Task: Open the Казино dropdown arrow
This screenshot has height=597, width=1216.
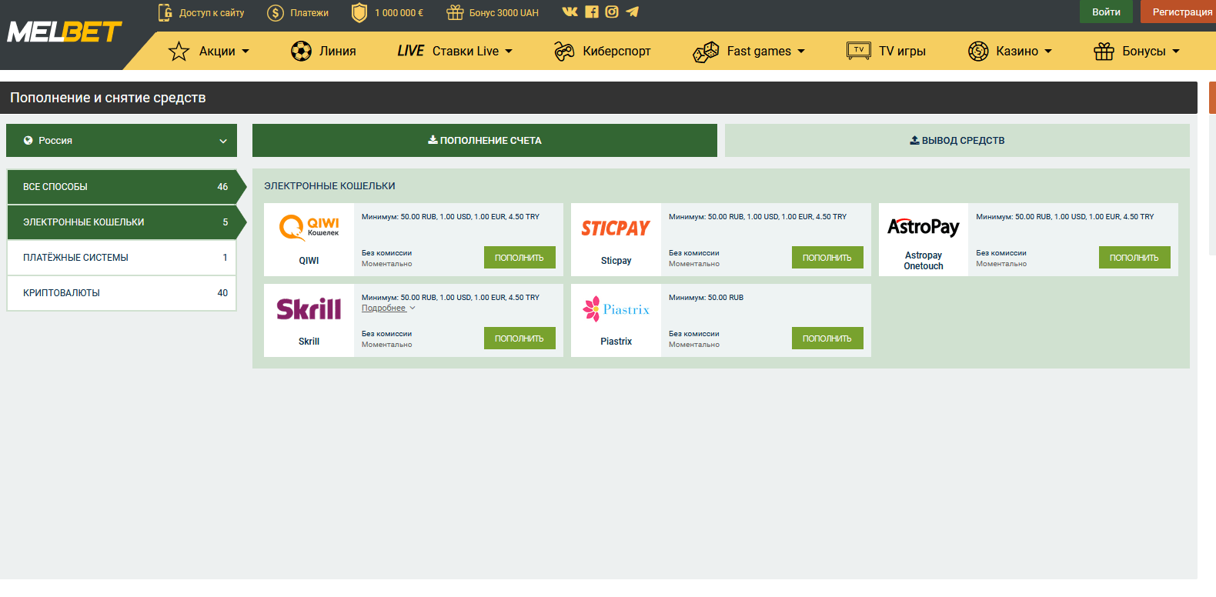Action: point(1048,52)
